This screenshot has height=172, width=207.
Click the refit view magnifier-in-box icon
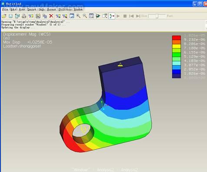91,16
